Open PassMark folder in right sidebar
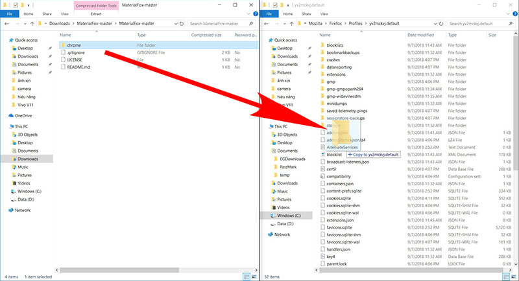519x281 pixels. tap(288, 167)
